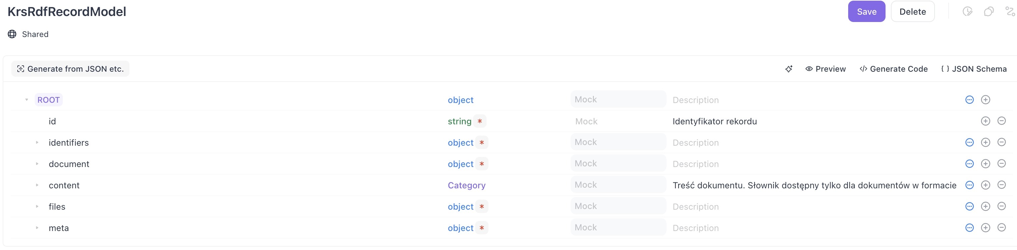Open the JSON Schema view
This screenshot has height=250, width=1017.
[974, 69]
